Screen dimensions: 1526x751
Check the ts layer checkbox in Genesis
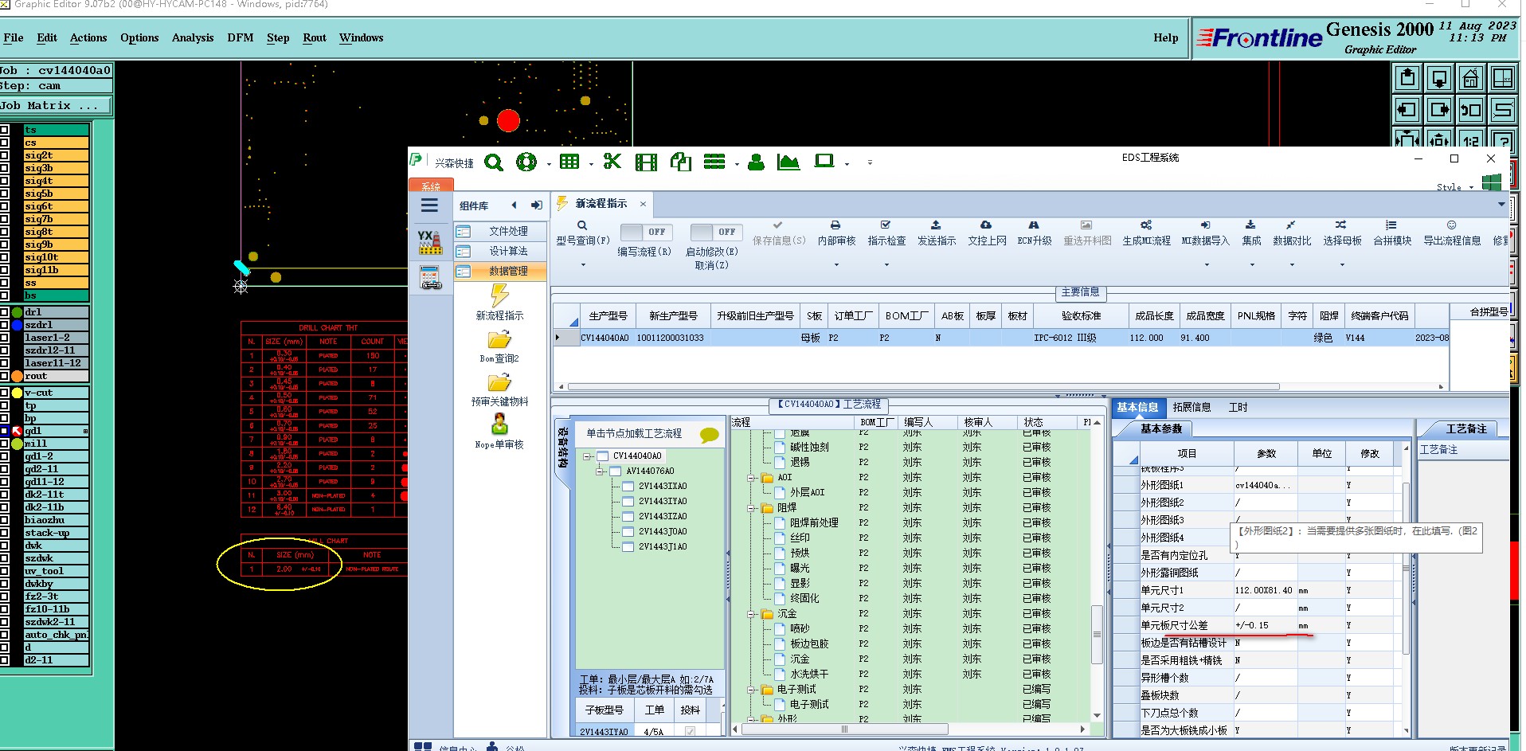pyautogui.click(x=5, y=130)
